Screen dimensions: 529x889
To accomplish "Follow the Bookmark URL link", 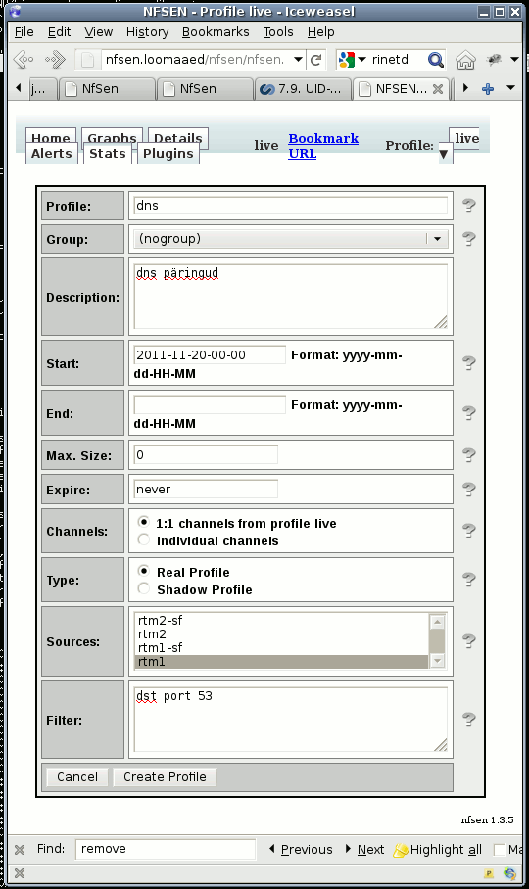I will [323, 146].
